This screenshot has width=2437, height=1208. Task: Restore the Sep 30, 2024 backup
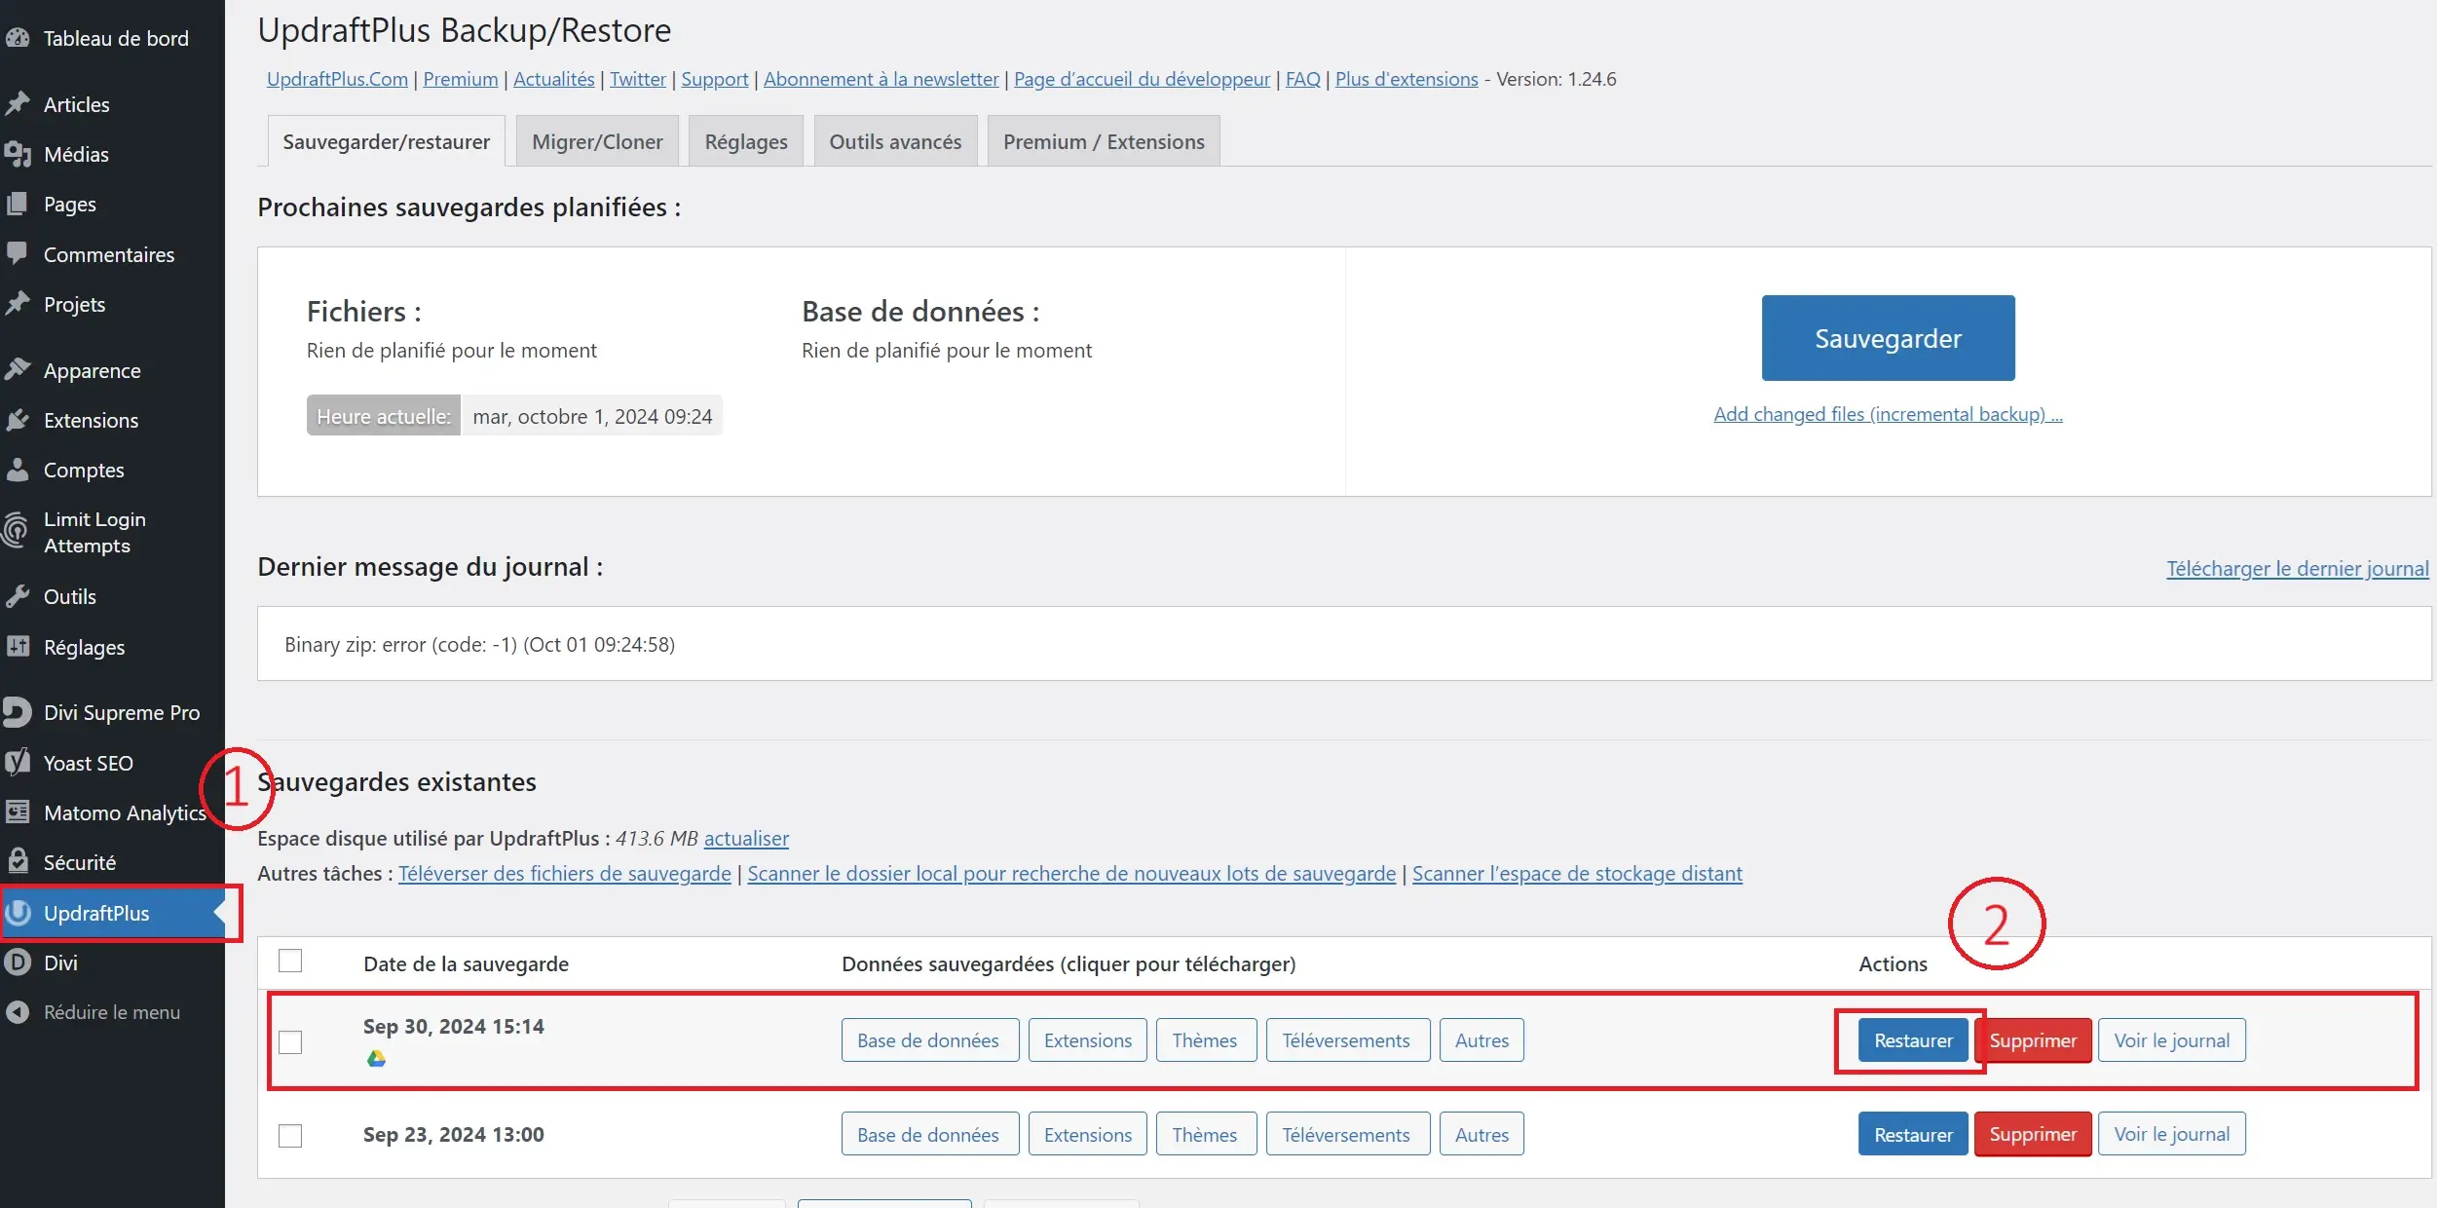click(x=1913, y=1040)
